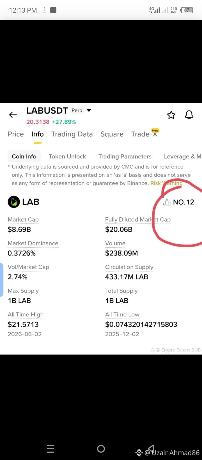Image resolution: width=202 pixels, height=460 pixels.
Task: Add LABUSDT to favorites with star
Action: pos(171,115)
